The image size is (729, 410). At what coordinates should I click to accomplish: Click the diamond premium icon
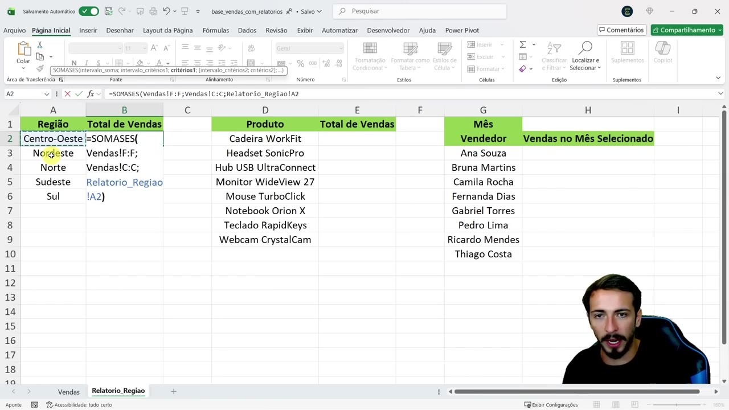coord(650,11)
